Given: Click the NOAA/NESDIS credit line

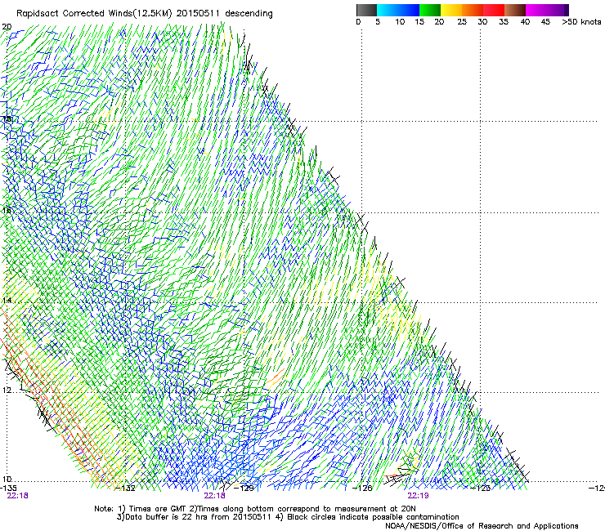Looking at the screenshot, I should pos(482,526).
